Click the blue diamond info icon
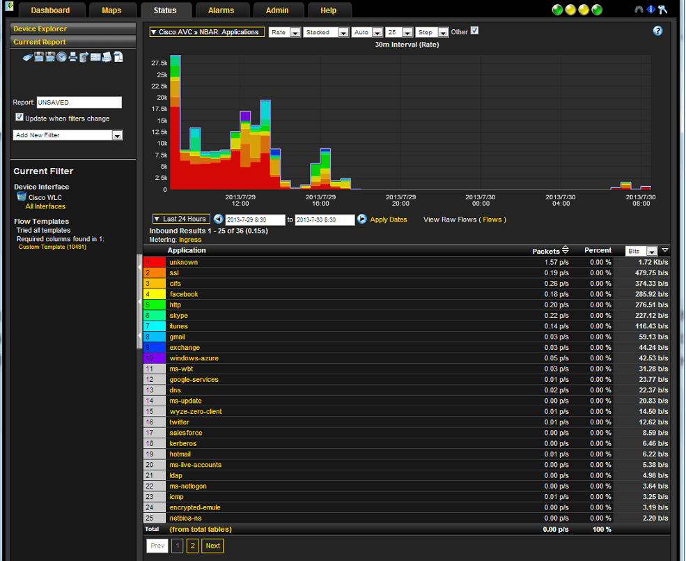The image size is (686, 561). click(651, 9)
